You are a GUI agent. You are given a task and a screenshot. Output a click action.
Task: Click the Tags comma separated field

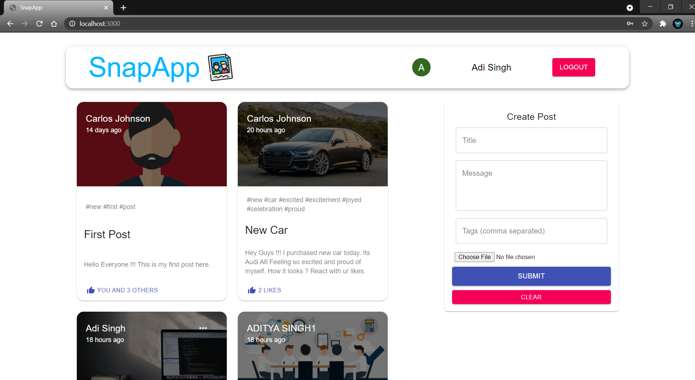(531, 231)
